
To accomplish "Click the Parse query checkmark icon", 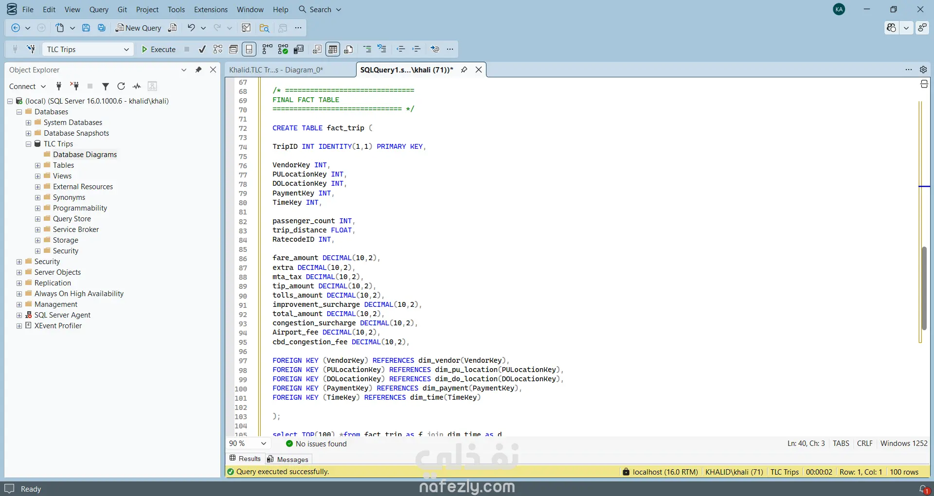I will coord(202,49).
